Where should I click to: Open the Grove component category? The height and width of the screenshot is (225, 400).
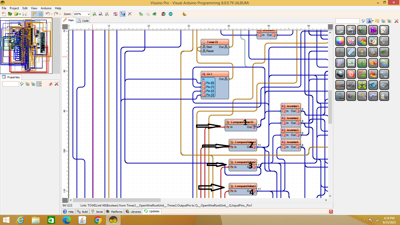pyautogui.click(x=362, y=63)
